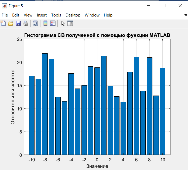Toggle the Edit Plot arrow tool
Image resolution: width=188 pixels, height=170 pixels.
(x=63, y=24)
